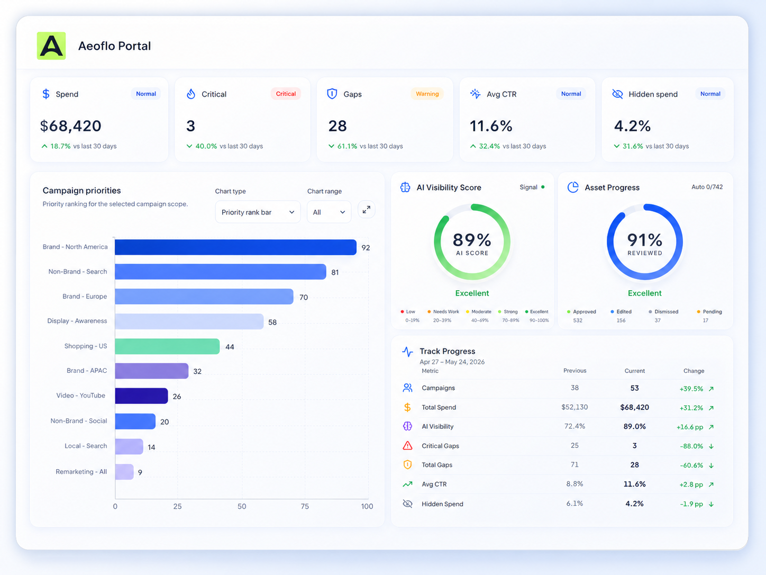Click the Normal badge on Avg CTR card
Viewport: 766px width, 575px height.
pos(571,94)
